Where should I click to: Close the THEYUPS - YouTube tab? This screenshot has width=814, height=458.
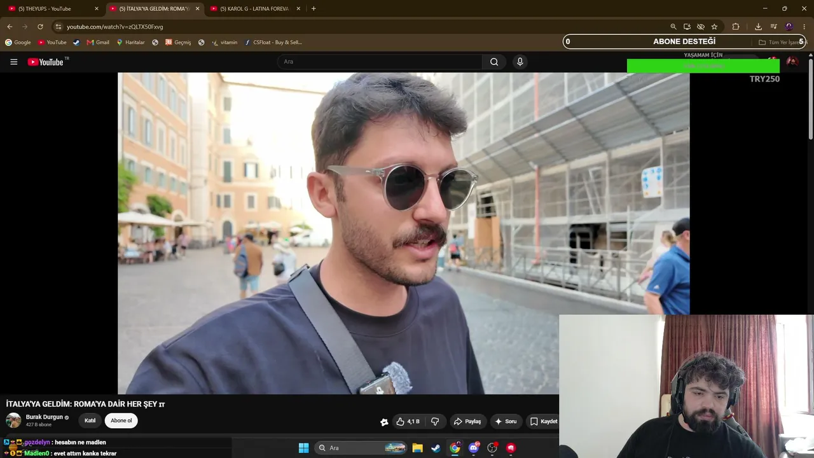tap(97, 9)
